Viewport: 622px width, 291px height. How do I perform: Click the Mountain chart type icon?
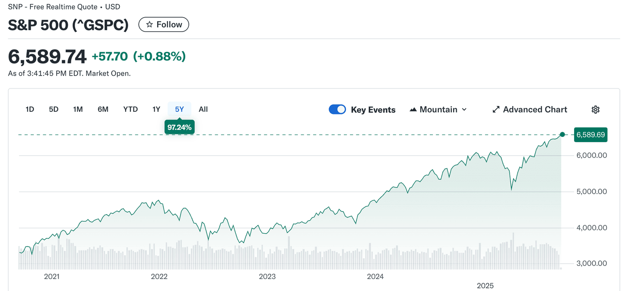click(x=413, y=110)
